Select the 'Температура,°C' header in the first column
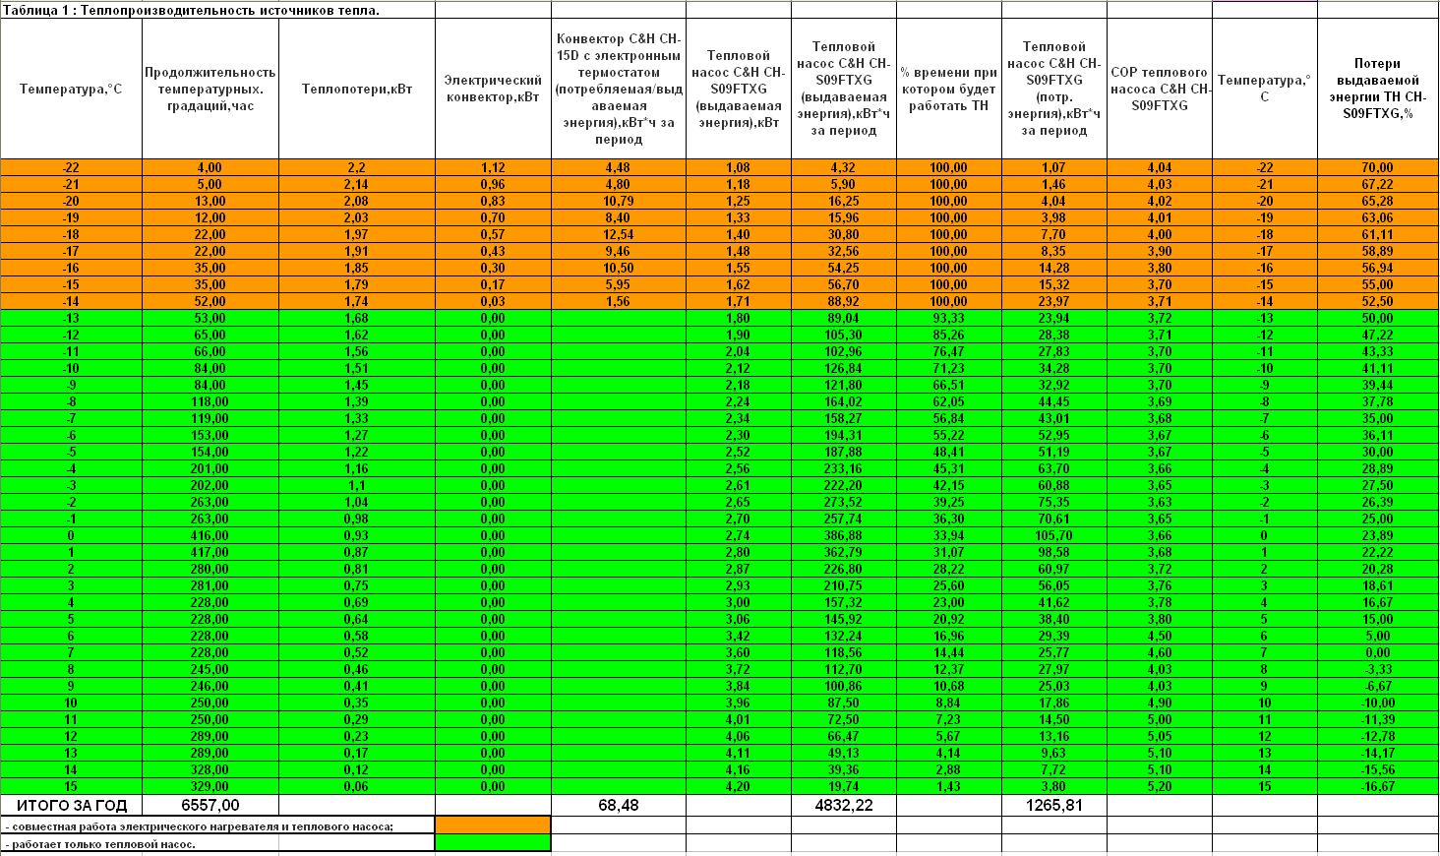 pos(71,89)
